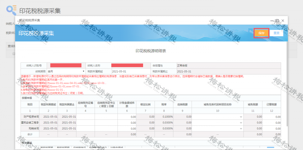Click the magnifier logo beside the page title
The width and height of the screenshot is (303, 150).
(11, 10)
